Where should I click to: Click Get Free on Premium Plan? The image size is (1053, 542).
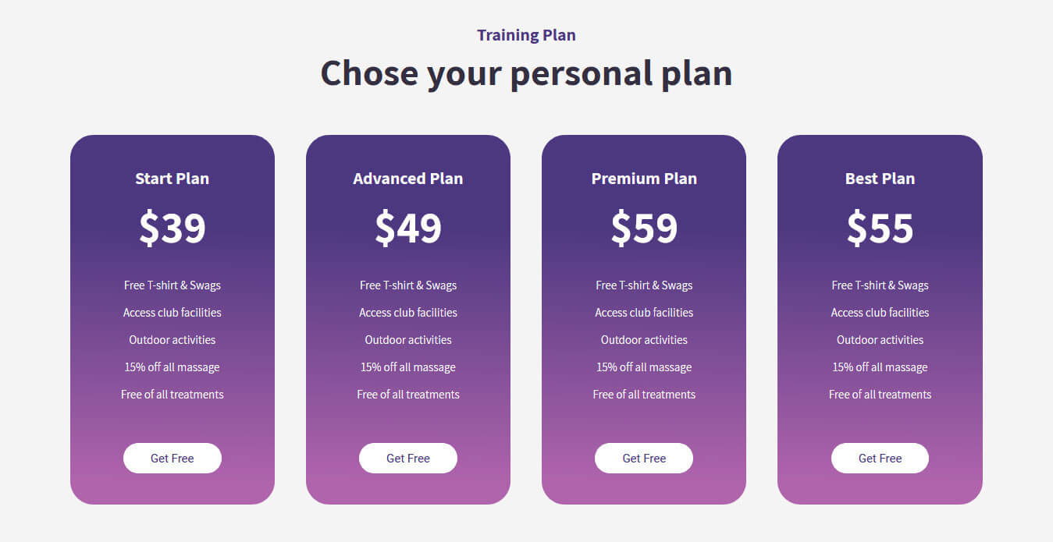coord(644,458)
